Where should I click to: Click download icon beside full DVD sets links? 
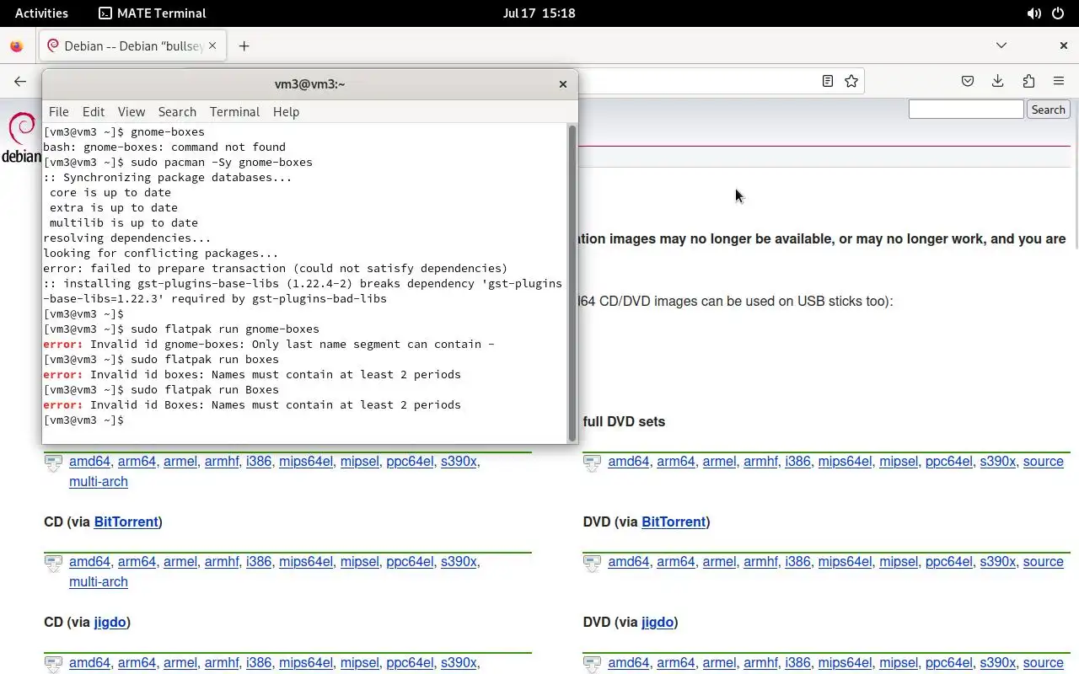(593, 463)
